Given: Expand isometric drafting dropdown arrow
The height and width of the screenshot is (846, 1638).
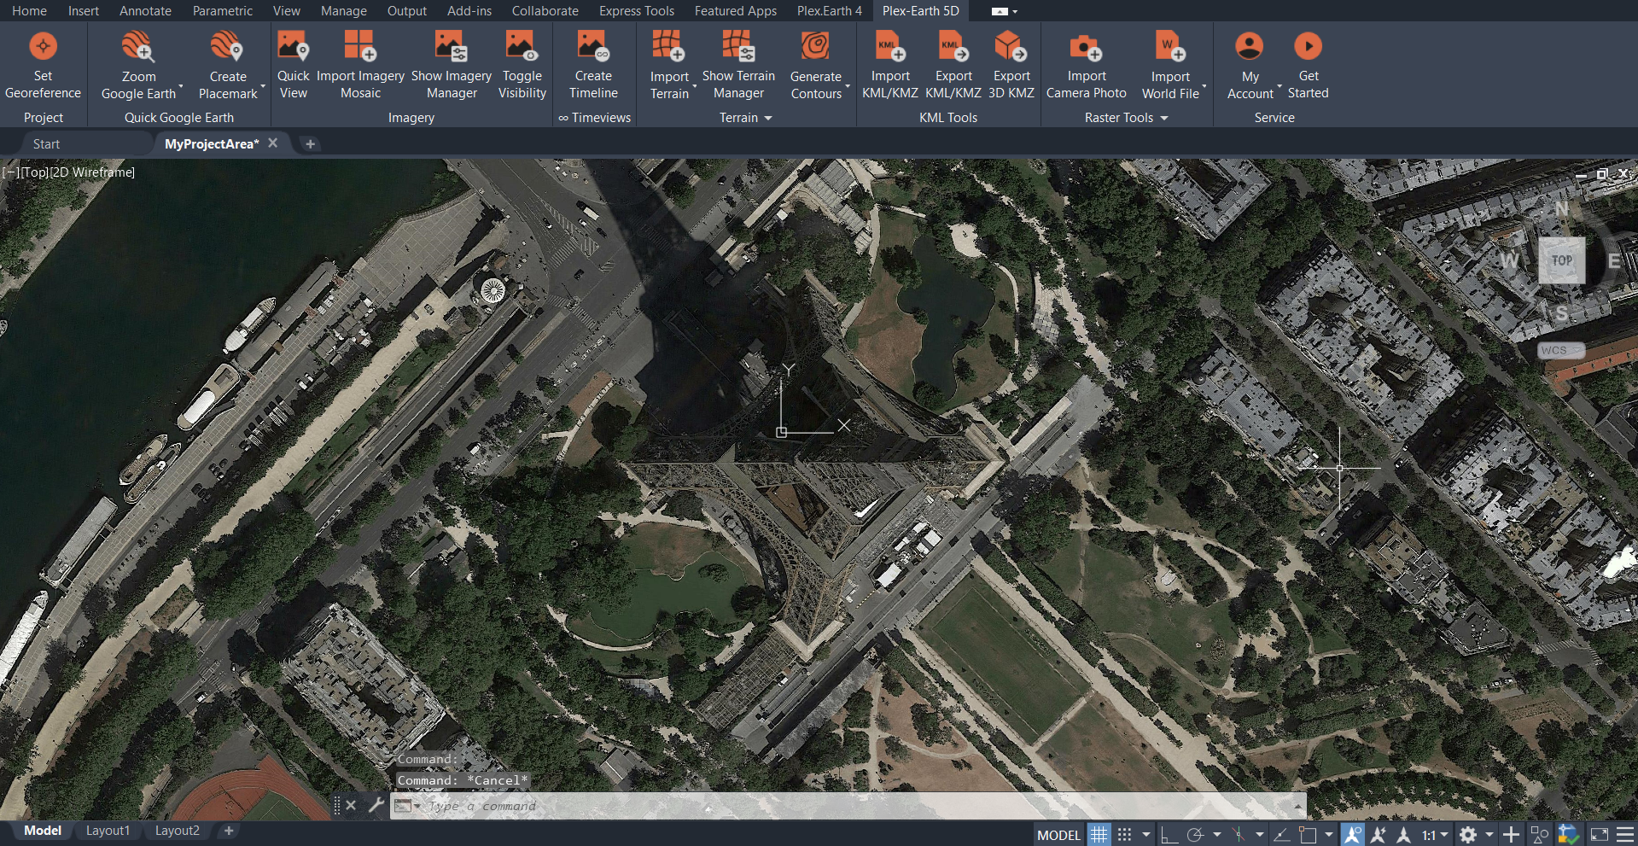Looking at the screenshot, I should [x=1259, y=835].
